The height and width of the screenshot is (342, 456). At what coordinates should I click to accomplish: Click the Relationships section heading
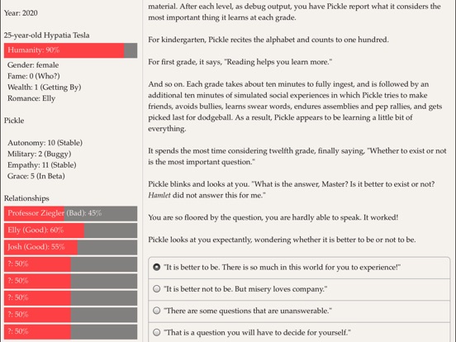pyautogui.click(x=26, y=198)
